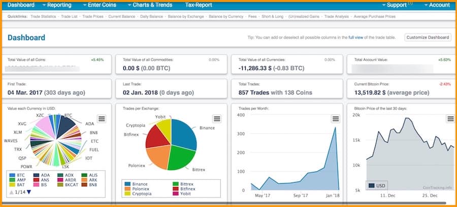Open the Trade List quicklink
The image size is (457, 207).
[x=69, y=17]
